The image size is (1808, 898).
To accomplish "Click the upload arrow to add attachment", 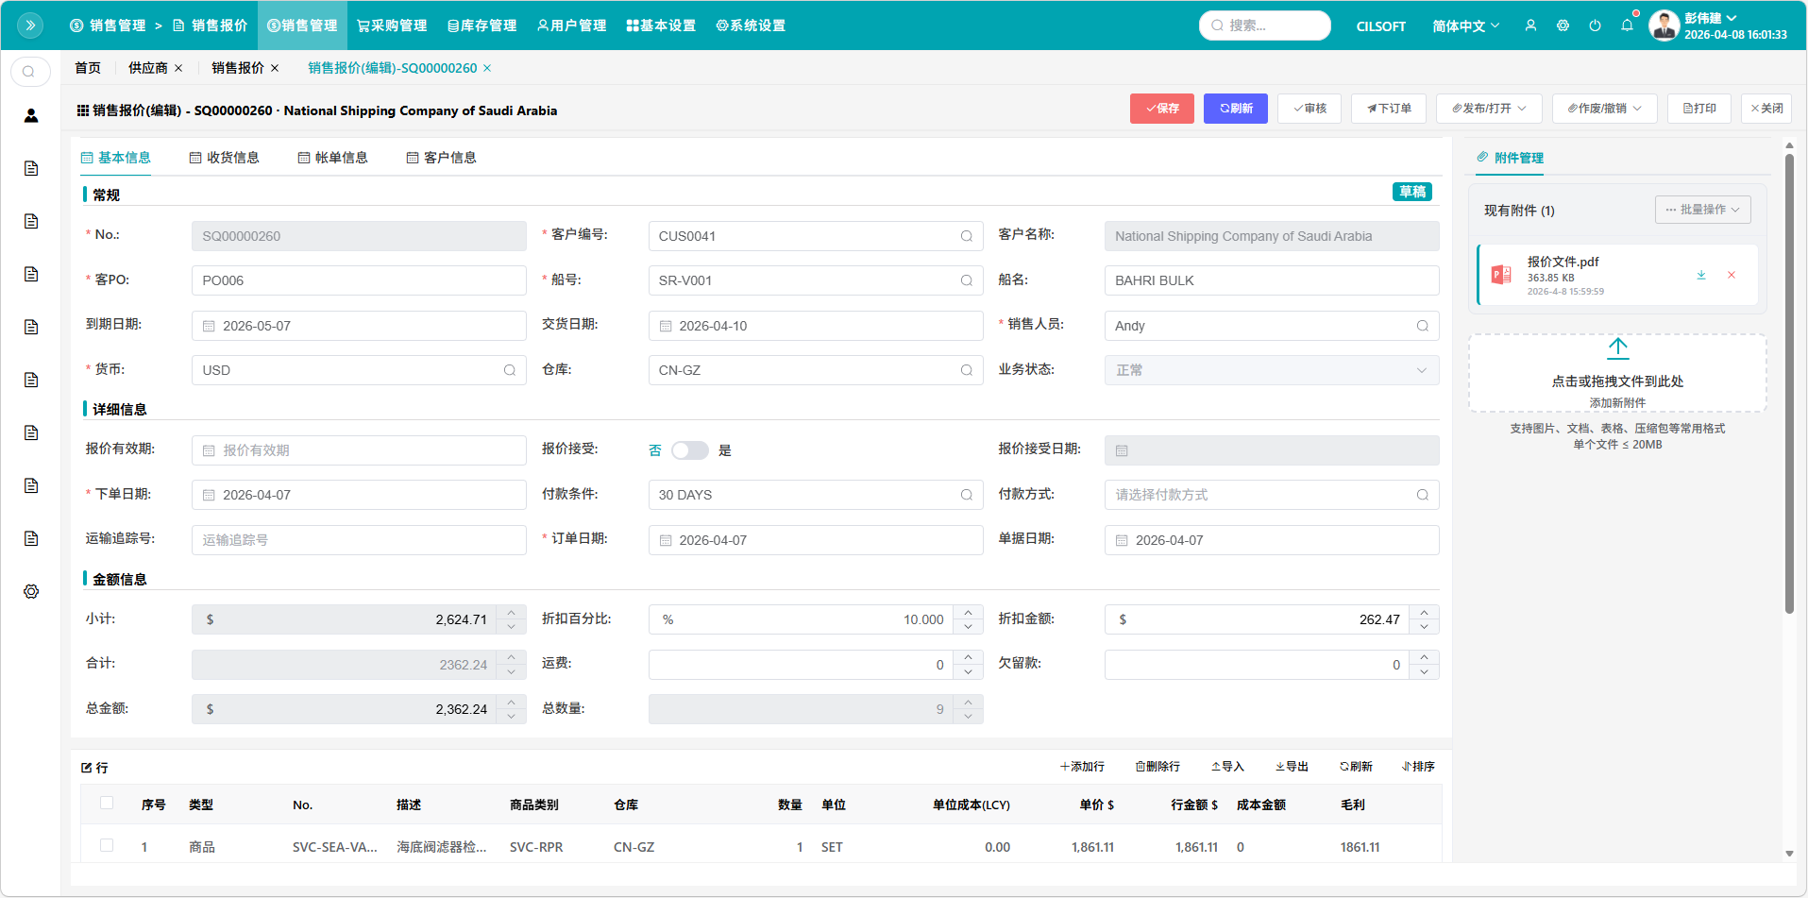I will pyautogui.click(x=1617, y=347).
